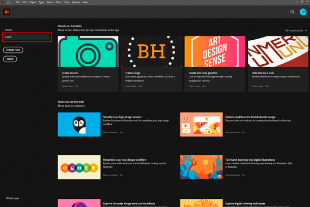Open the Type menu

coord(41,2)
